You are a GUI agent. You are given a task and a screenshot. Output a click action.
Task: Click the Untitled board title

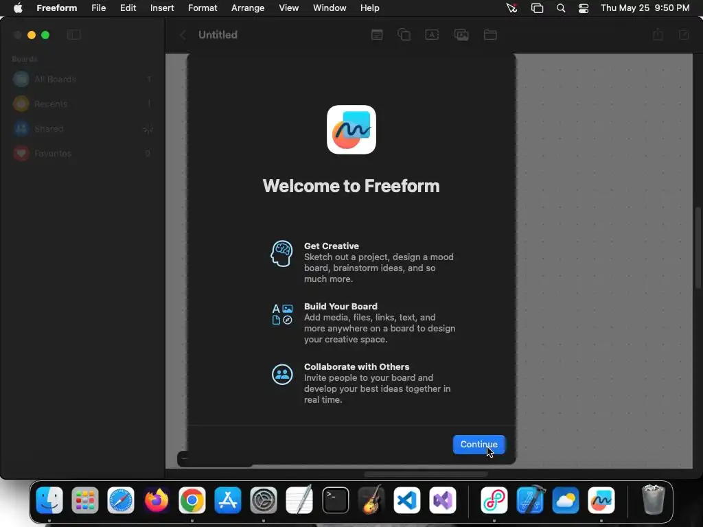(218, 35)
